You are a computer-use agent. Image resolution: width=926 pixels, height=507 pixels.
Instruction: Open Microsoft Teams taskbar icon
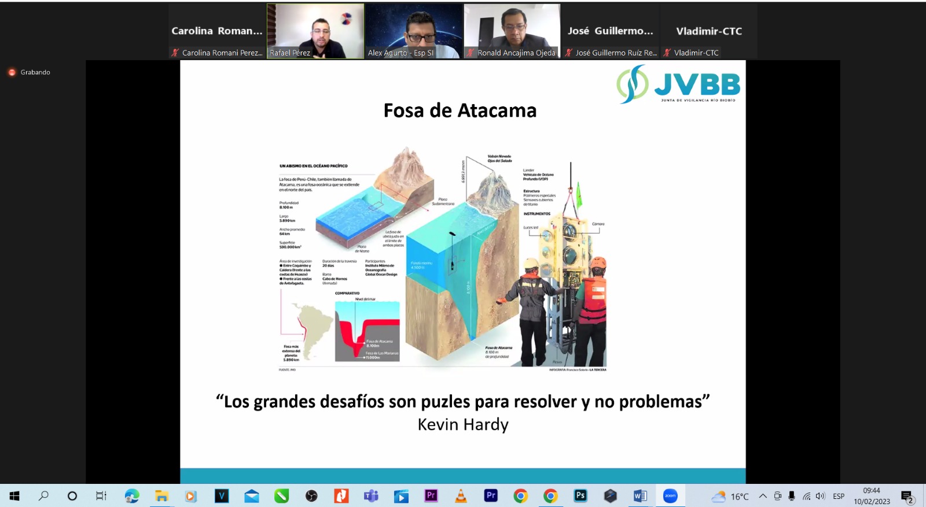[371, 496]
